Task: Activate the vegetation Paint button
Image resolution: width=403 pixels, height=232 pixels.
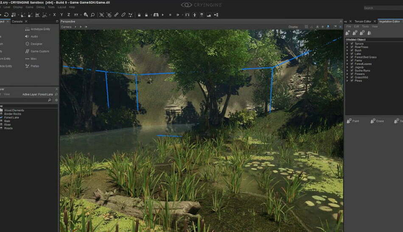Action: click(353, 121)
